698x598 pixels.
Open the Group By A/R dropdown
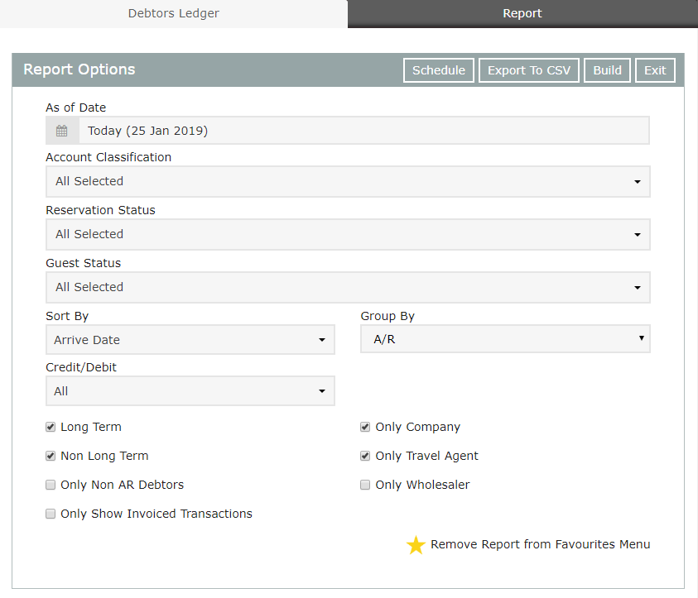[505, 339]
